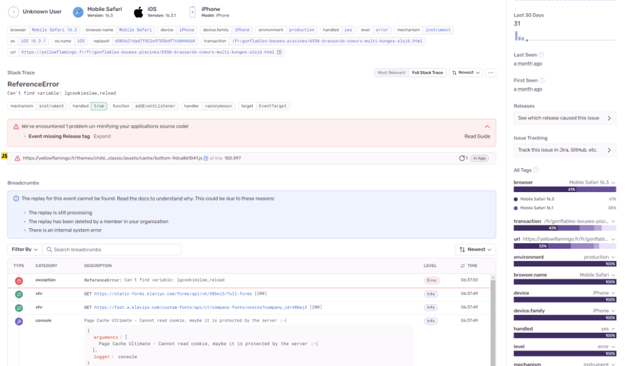Open the breadcrumbs Newest sort dropdown

point(475,249)
